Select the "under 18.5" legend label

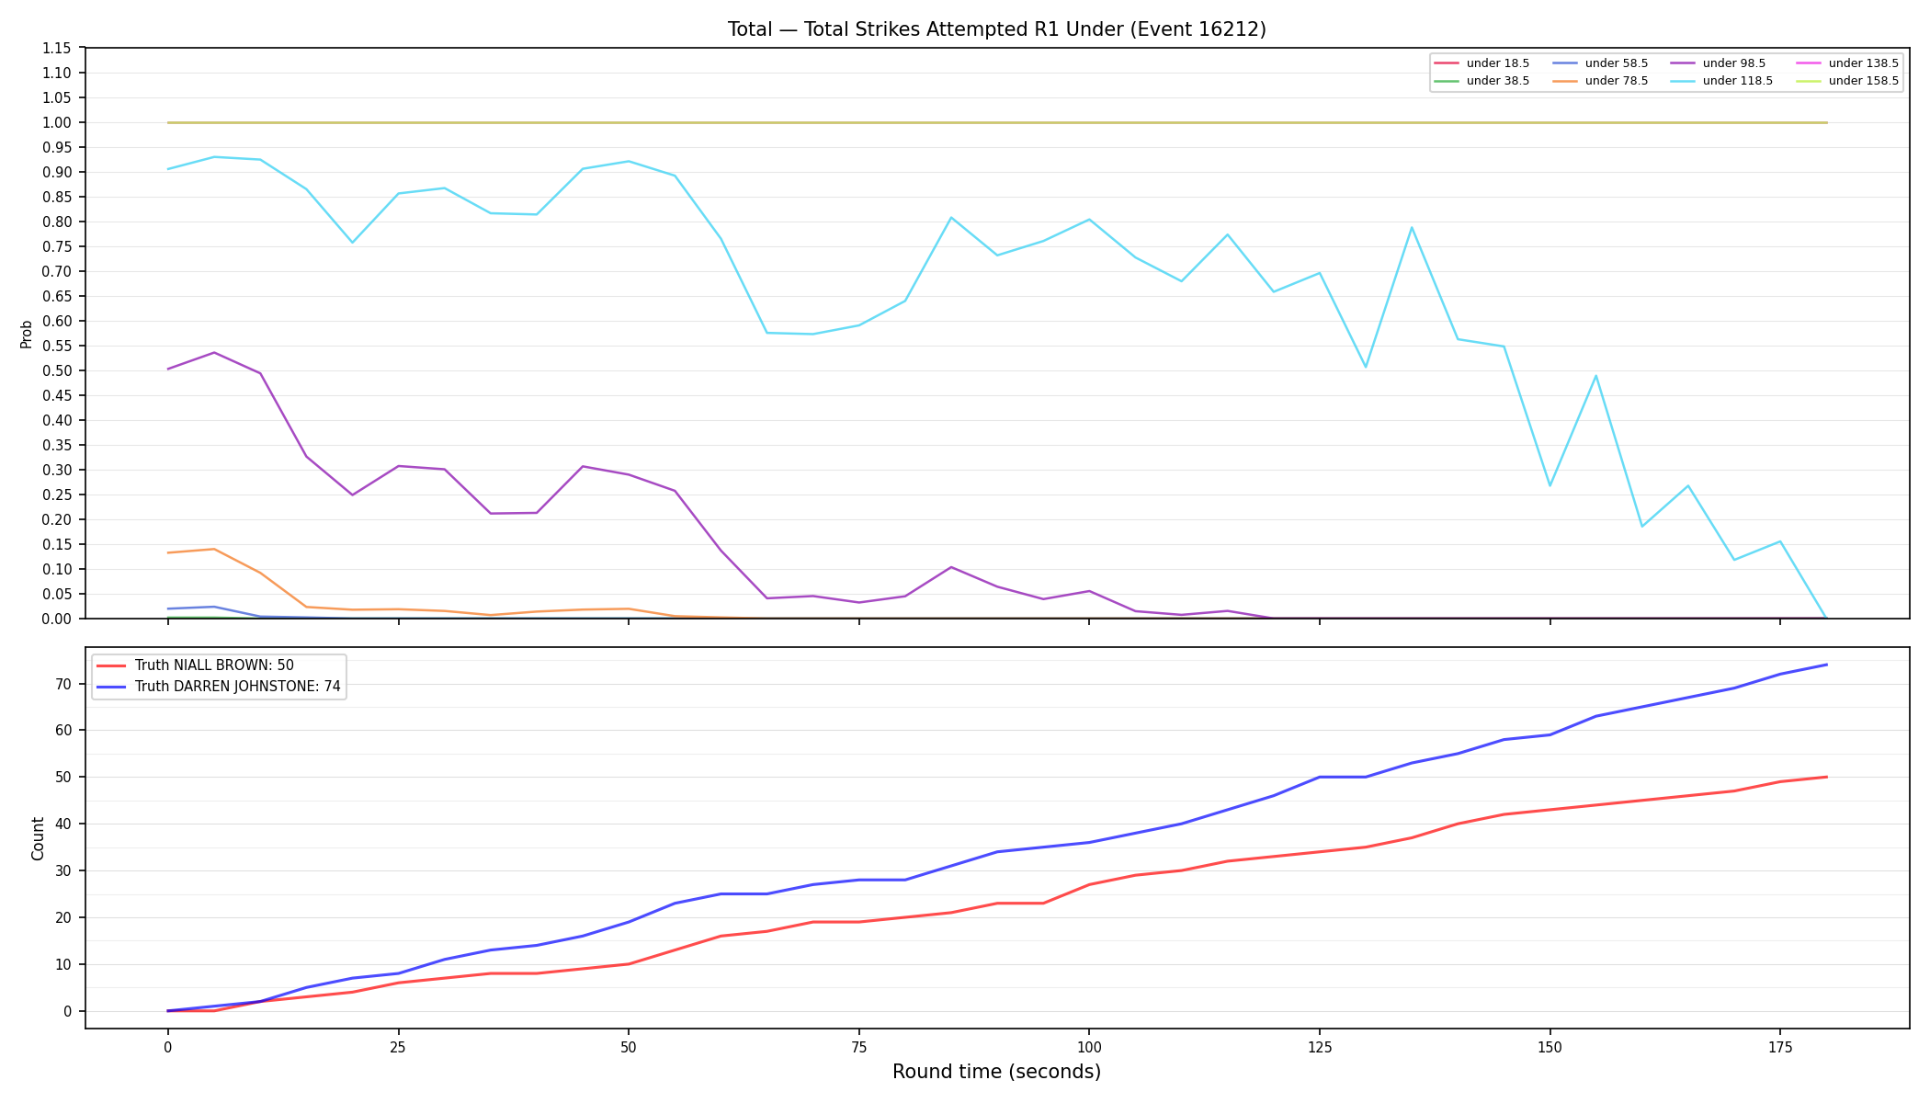coord(1498,63)
